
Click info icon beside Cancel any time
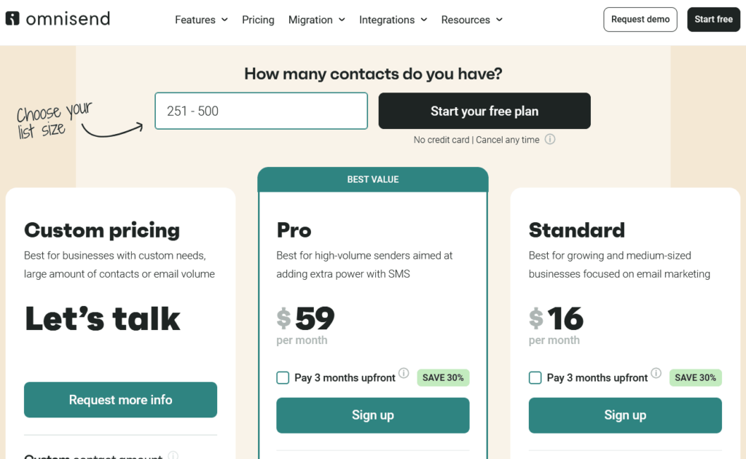pos(550,139)
